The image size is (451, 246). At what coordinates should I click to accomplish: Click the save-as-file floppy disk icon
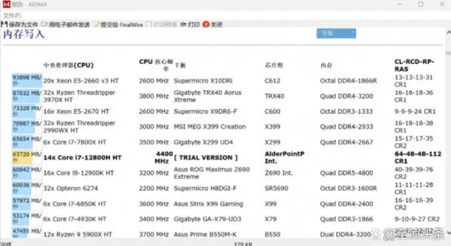click(5, 24)
